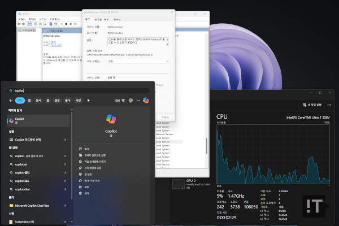Toggle the '문서' (Documents) search filter
This screenshot has height=226, width=339.
[39, 101]
